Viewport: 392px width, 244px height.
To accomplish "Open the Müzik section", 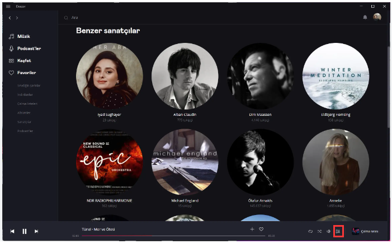I will tap(23, 36).
